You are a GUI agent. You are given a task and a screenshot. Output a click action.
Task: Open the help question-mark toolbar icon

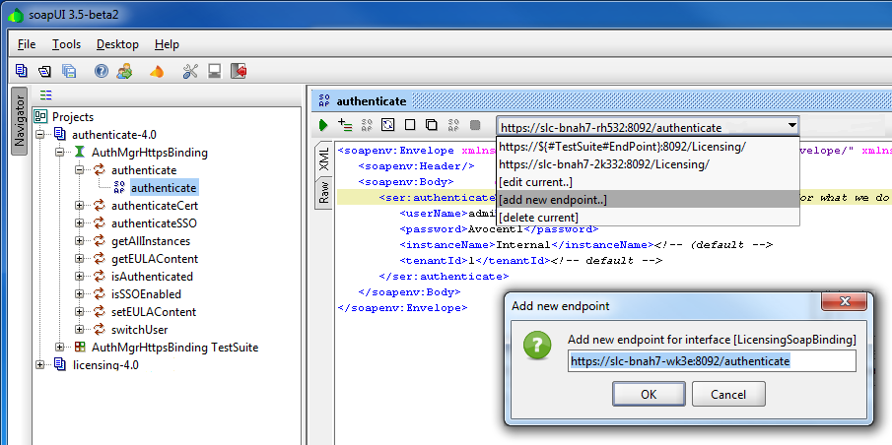click(x=102, y=71)
